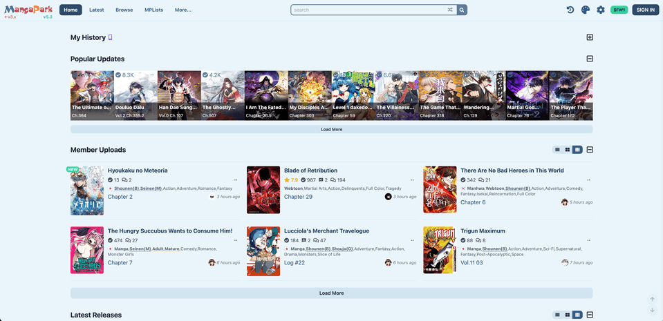Switch Member Uploads to two-column grid view

568,150
